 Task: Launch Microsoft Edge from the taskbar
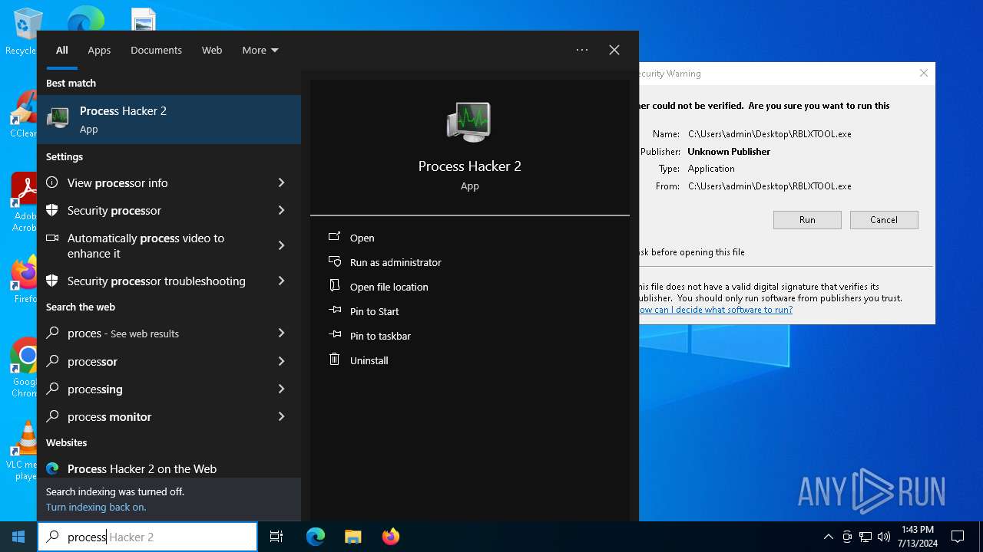(316, 537)
